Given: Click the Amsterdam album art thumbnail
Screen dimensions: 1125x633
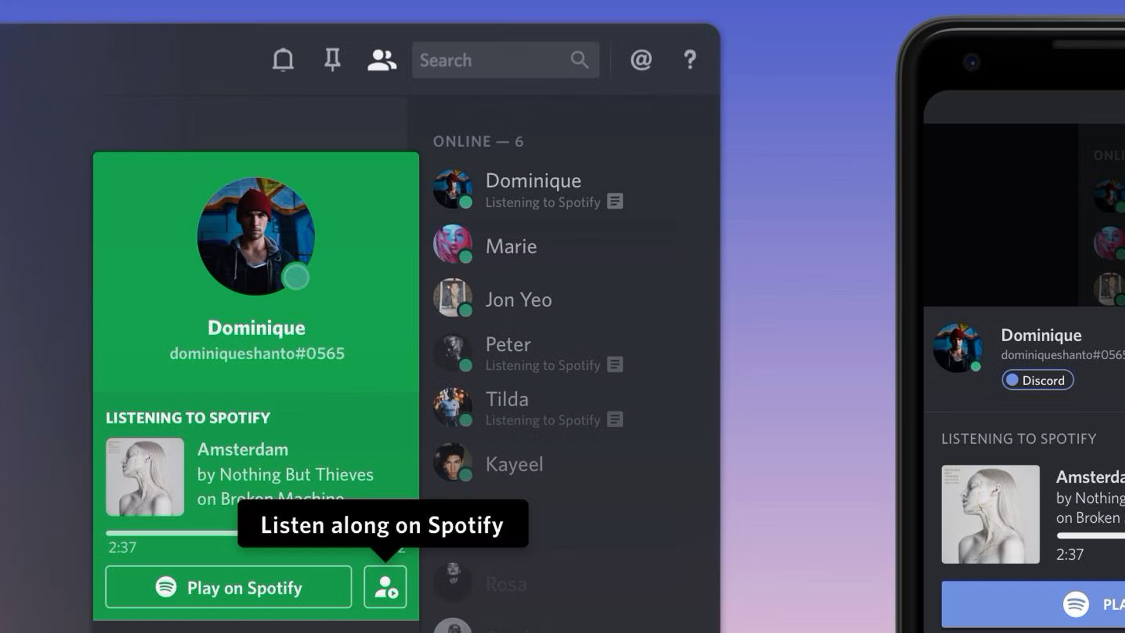Looking at the screenshot, I should tap(145, 477).
